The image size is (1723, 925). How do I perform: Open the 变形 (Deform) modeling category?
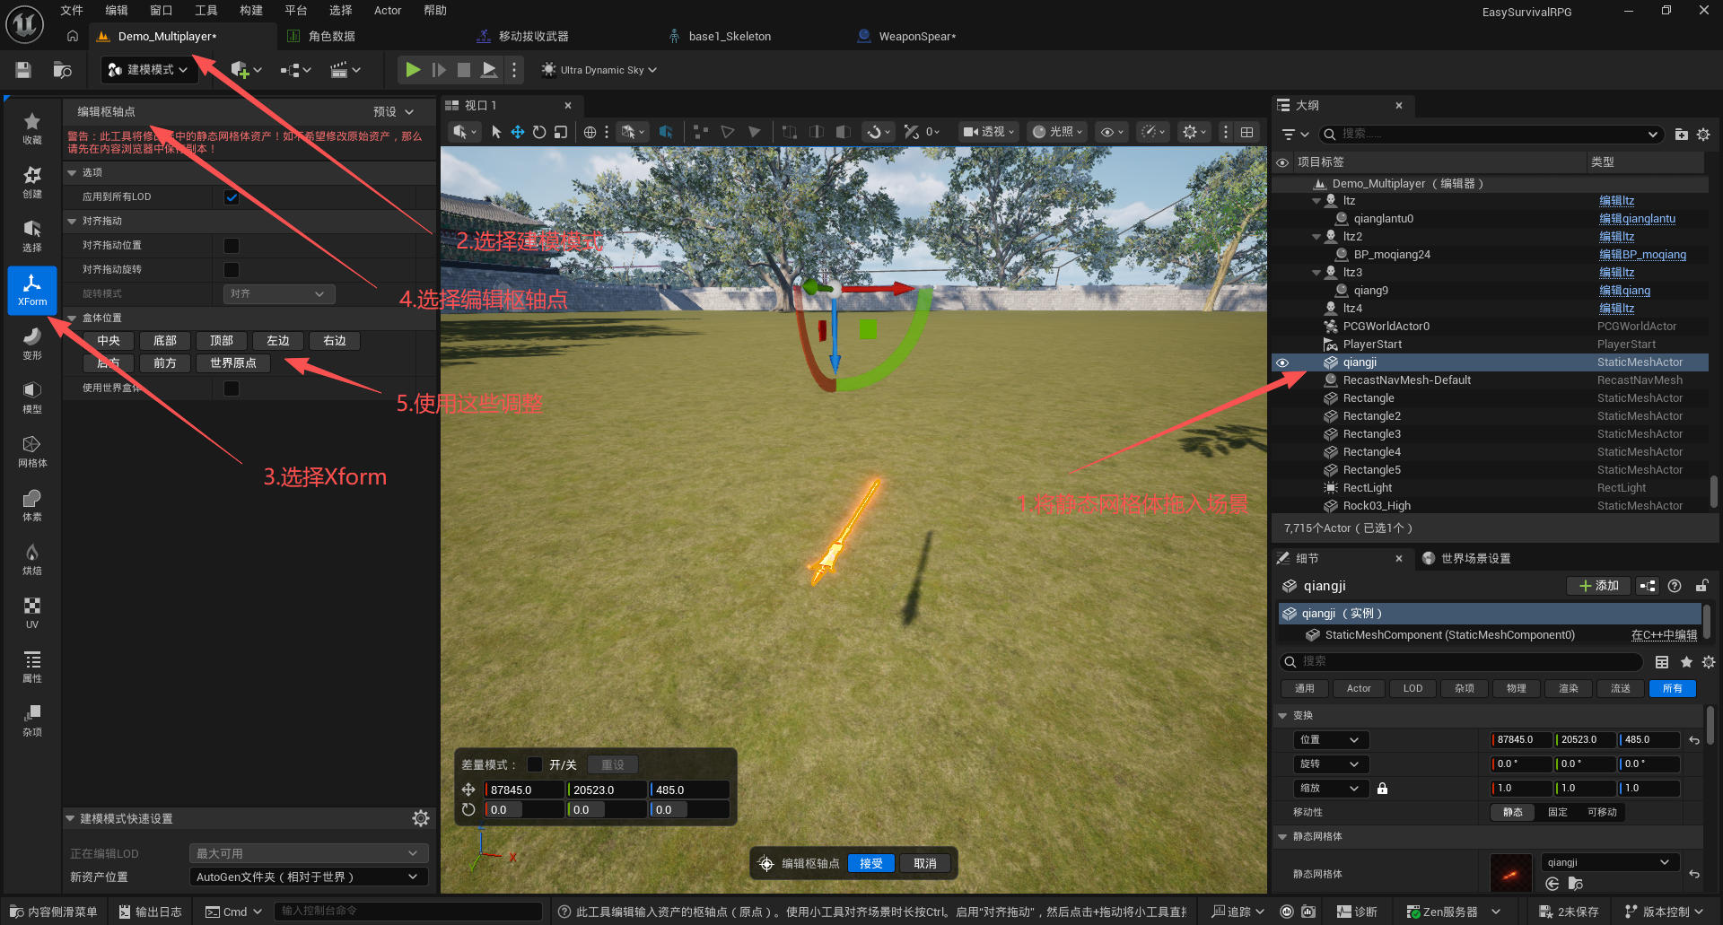(x=32, y=344)
